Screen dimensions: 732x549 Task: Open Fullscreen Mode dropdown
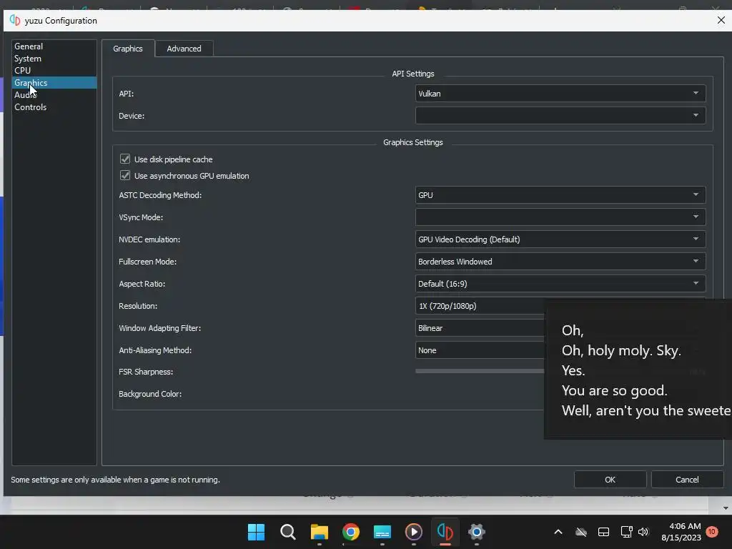560,262
